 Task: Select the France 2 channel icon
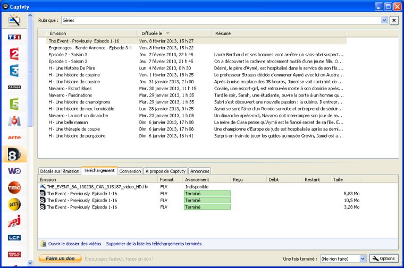click(14, 54)
